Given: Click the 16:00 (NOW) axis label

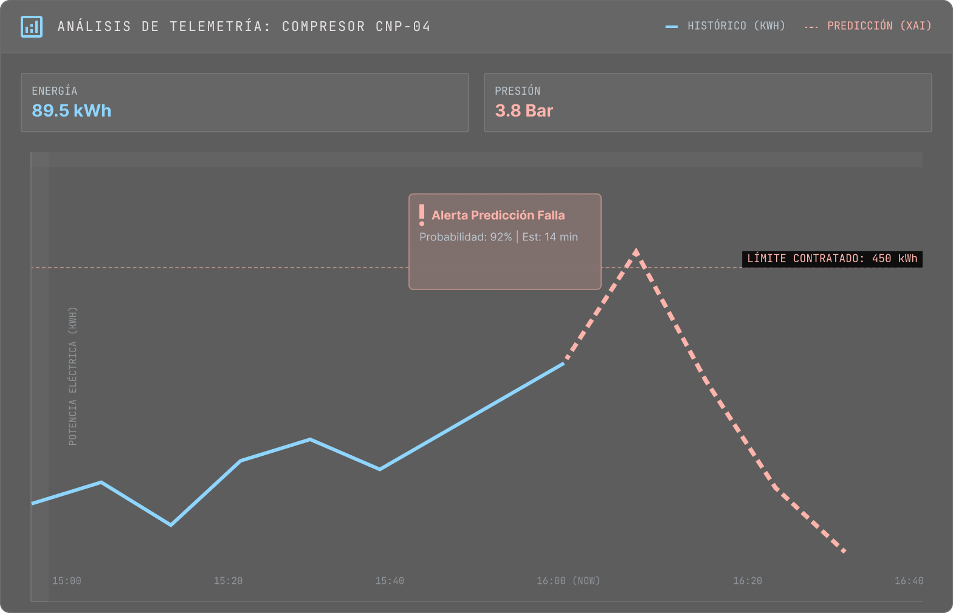Looking at the screenshot, I should [568, 581].
